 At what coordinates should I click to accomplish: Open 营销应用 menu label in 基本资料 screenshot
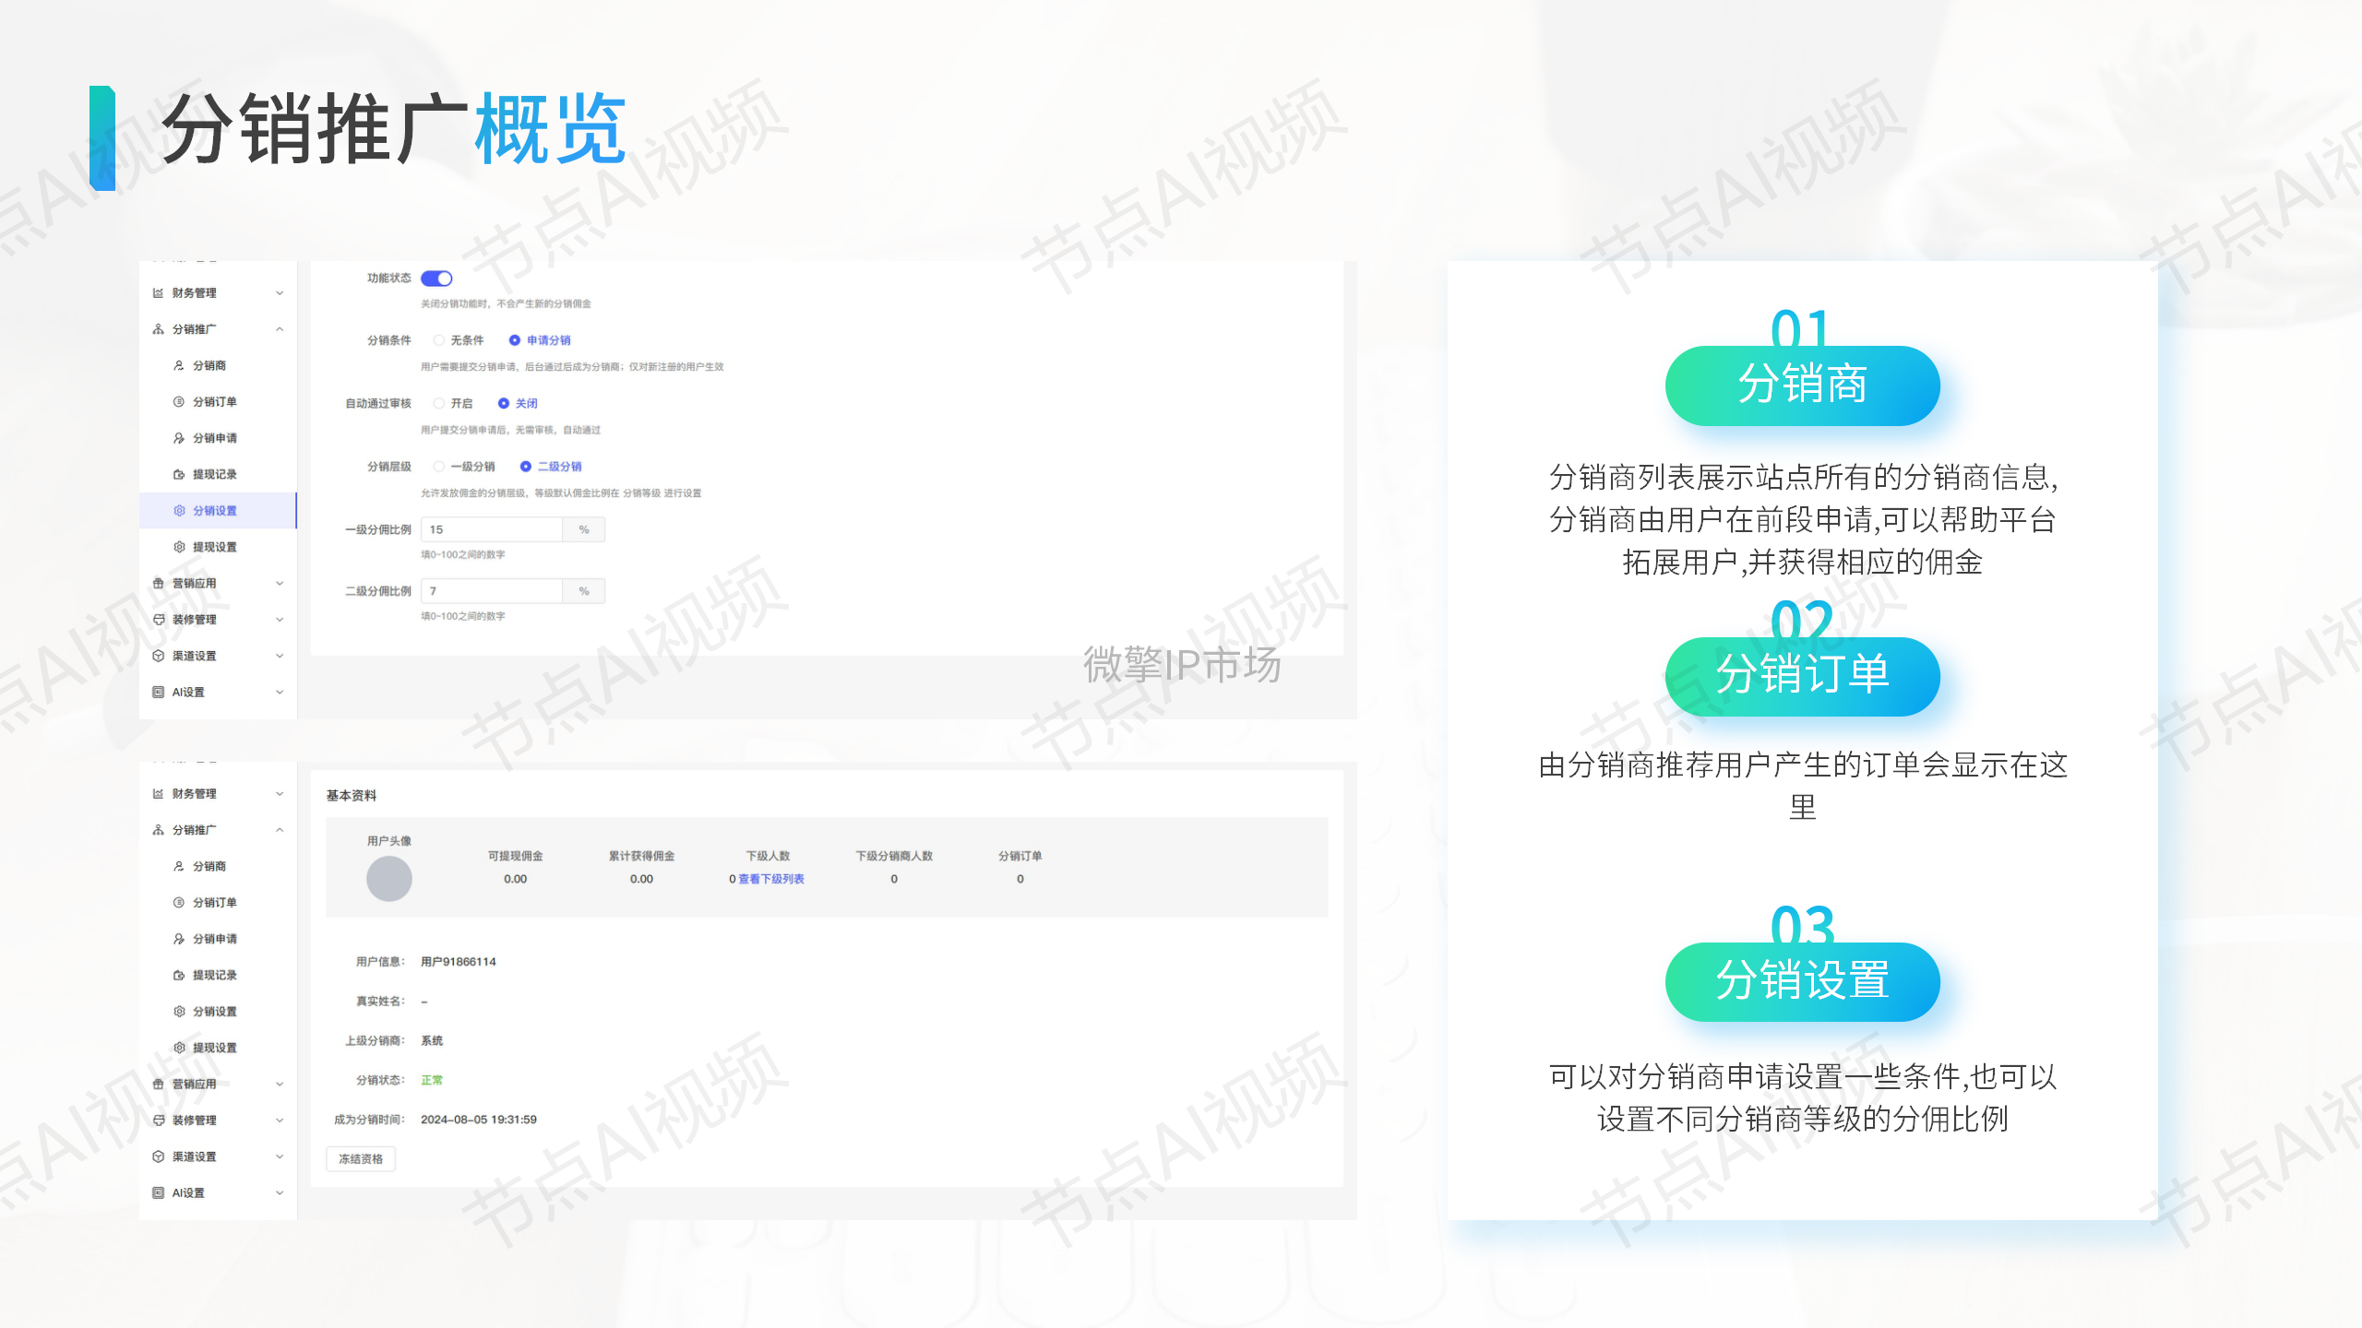195,1085
